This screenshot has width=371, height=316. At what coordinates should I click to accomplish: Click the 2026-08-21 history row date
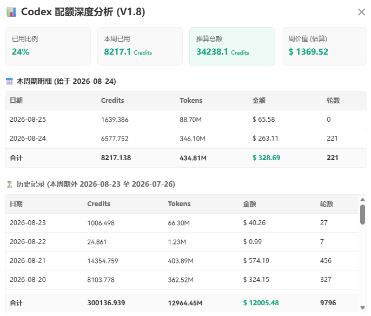point(28,261)
